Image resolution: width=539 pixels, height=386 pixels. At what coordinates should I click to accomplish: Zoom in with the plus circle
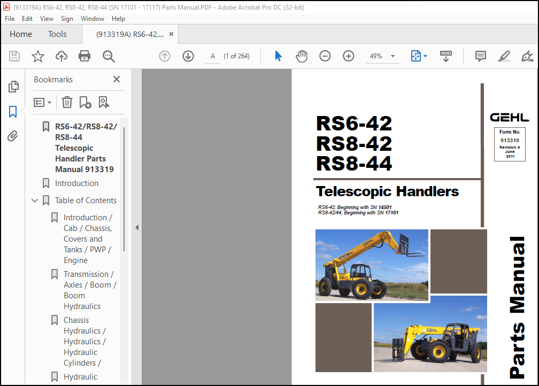click(349, 56)
